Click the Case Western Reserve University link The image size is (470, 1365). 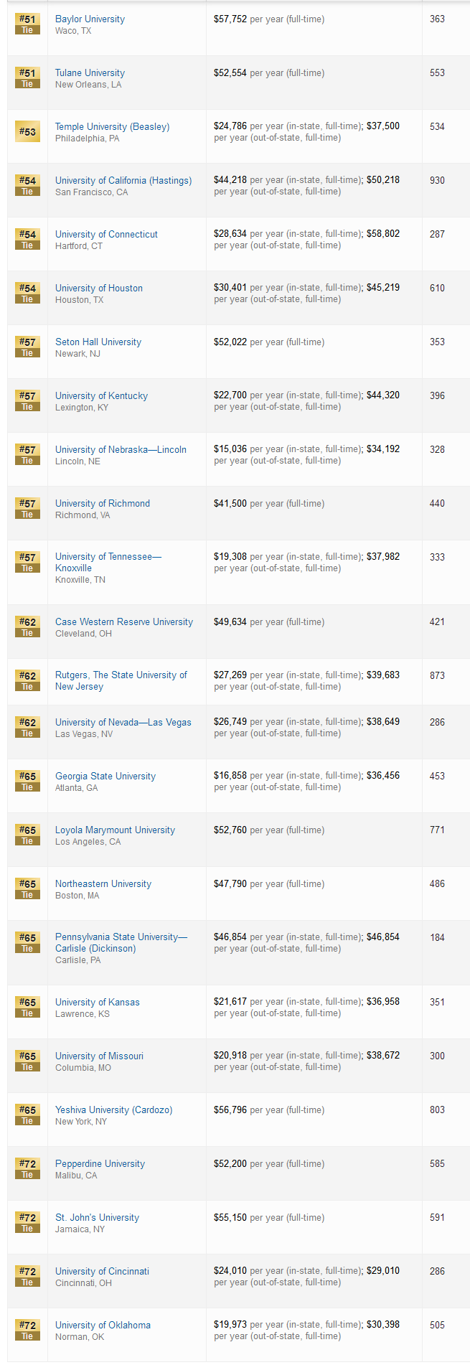(x=124, y=621)
